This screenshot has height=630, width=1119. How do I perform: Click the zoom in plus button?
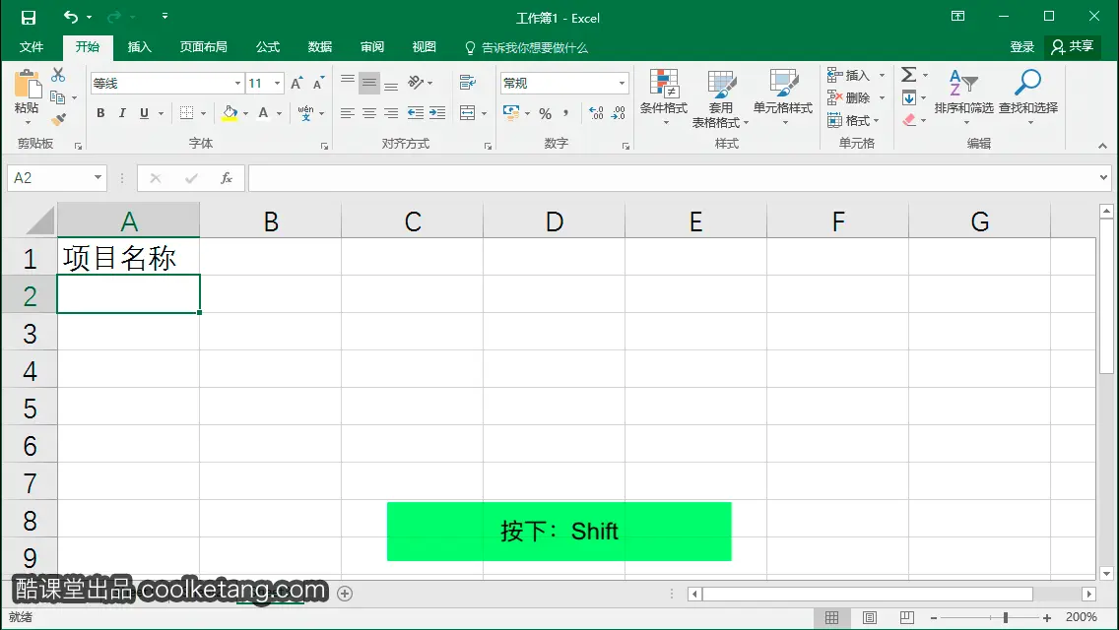pos(1047,618)
